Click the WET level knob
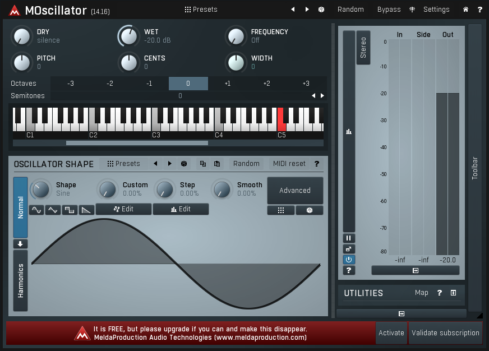489x351 pixels. pos(129,36)
